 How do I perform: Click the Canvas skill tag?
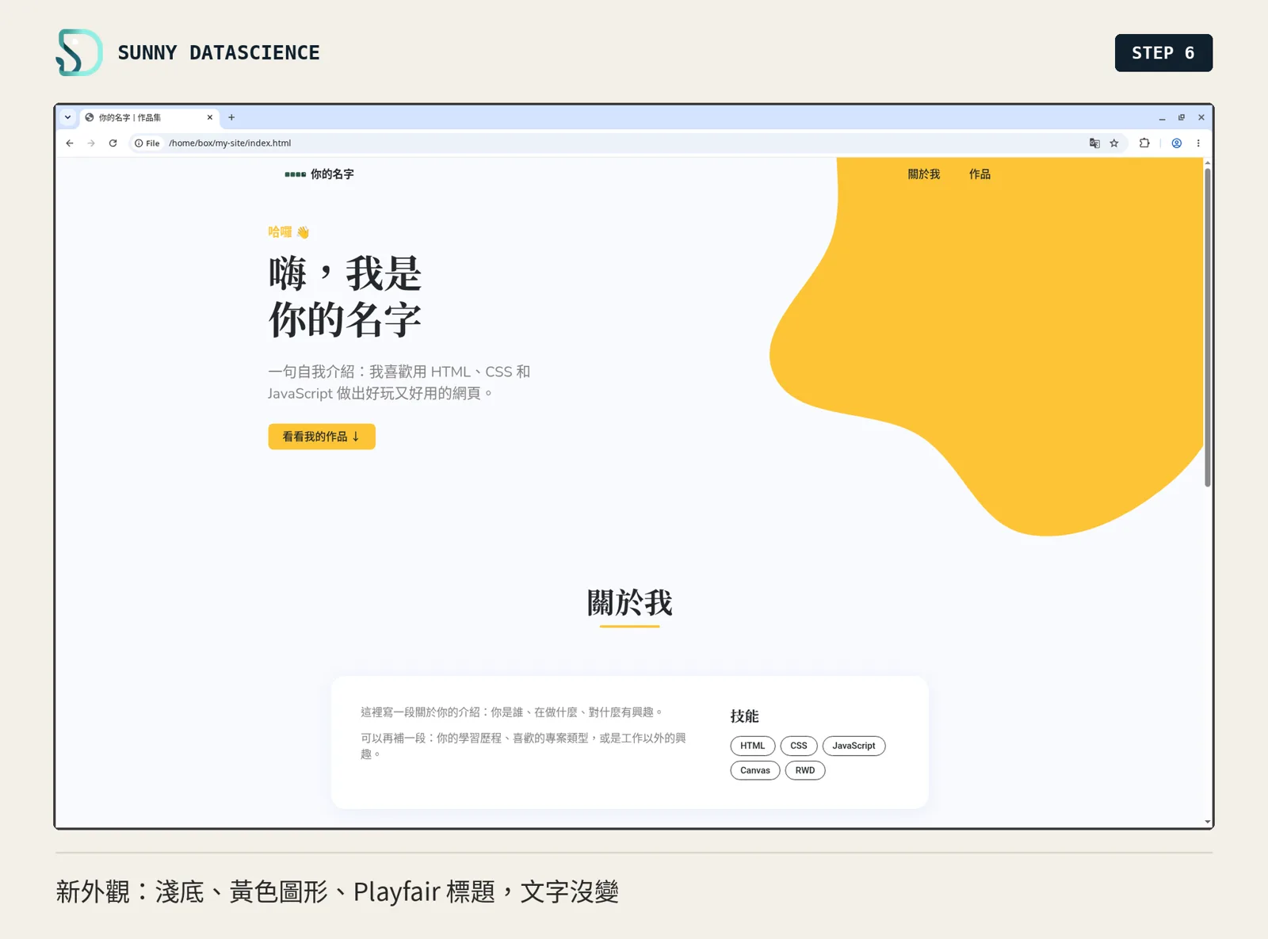click(755, 770)
